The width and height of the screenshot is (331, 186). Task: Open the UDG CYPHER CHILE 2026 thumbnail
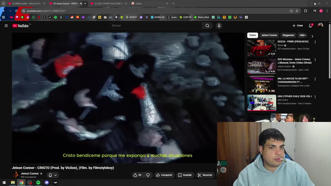point(261,103)
